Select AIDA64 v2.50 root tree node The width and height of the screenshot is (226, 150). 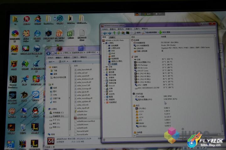coord(113,41)
